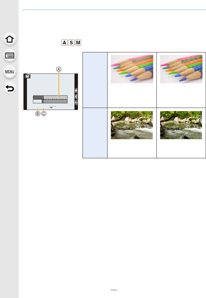206x298 pixels.
Task: Open the blurred-background pencils thumbnail
Action: click(x=132, y=69)
